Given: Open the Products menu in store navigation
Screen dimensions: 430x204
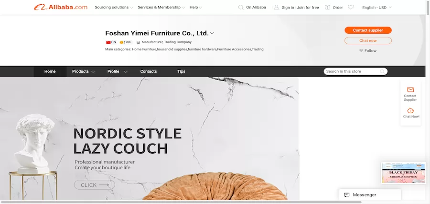Looking at the screenshot, I should [83, 71].
